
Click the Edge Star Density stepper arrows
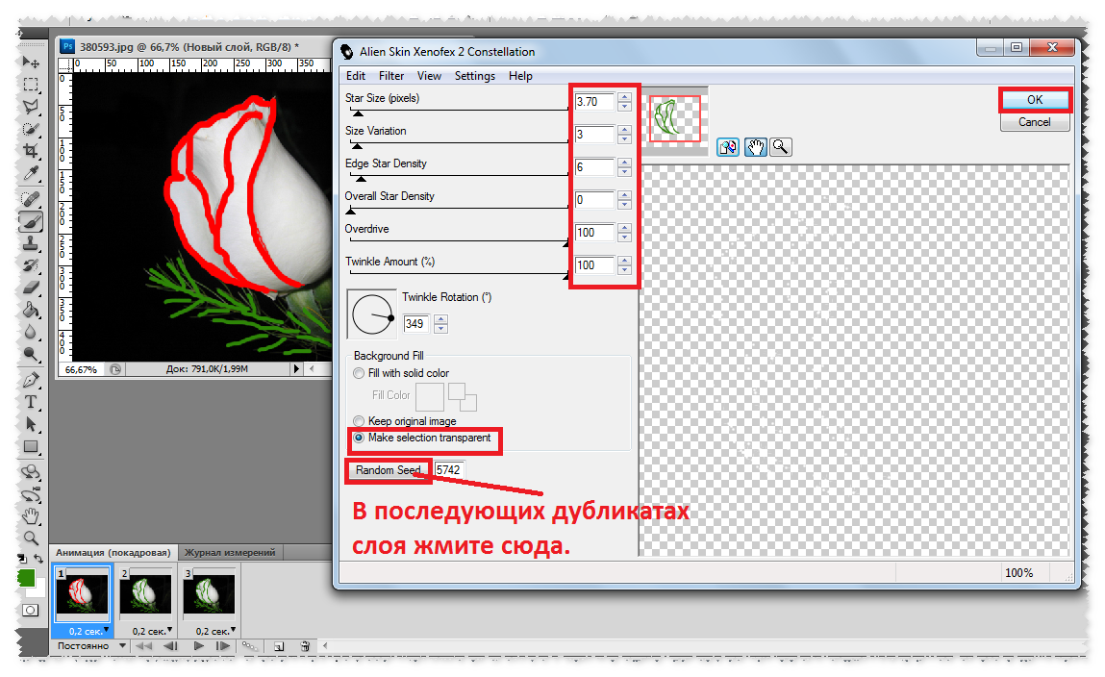624,167
